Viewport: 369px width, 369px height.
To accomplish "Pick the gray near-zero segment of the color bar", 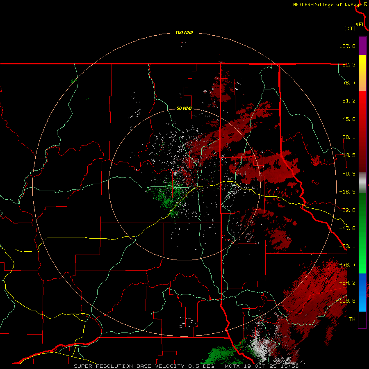I will (x=362, y=182).
